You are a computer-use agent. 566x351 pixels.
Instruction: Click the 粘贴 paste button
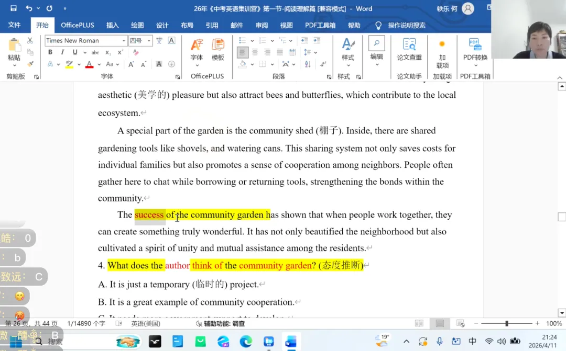tap(13, 47)
